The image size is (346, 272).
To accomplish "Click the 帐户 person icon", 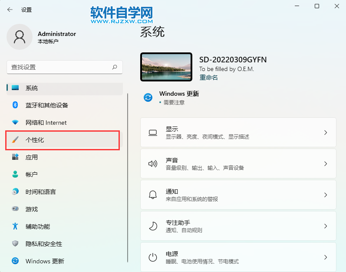I will (x=15, y=175).
